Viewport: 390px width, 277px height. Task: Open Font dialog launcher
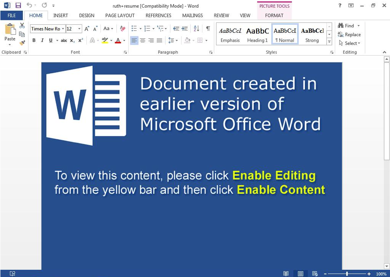[x=125, y=52]
